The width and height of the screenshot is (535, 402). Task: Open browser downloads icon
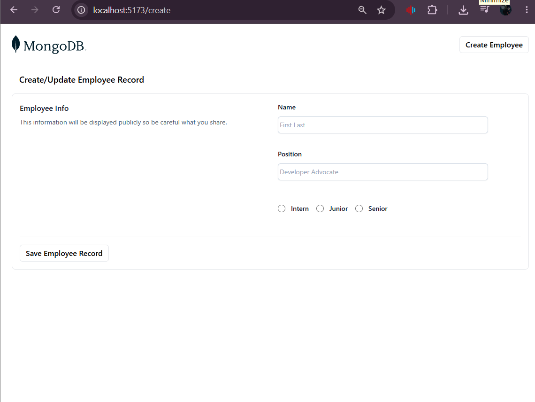pos(463,10)
